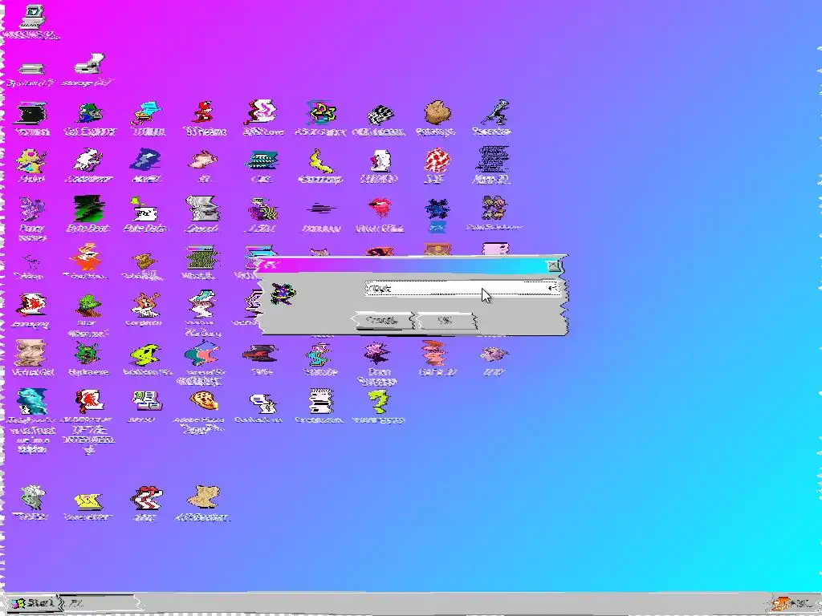This screenshot has height=616, width=822.
Task: Click the arrow at the input field's right end
Action: tap(553, 288)
